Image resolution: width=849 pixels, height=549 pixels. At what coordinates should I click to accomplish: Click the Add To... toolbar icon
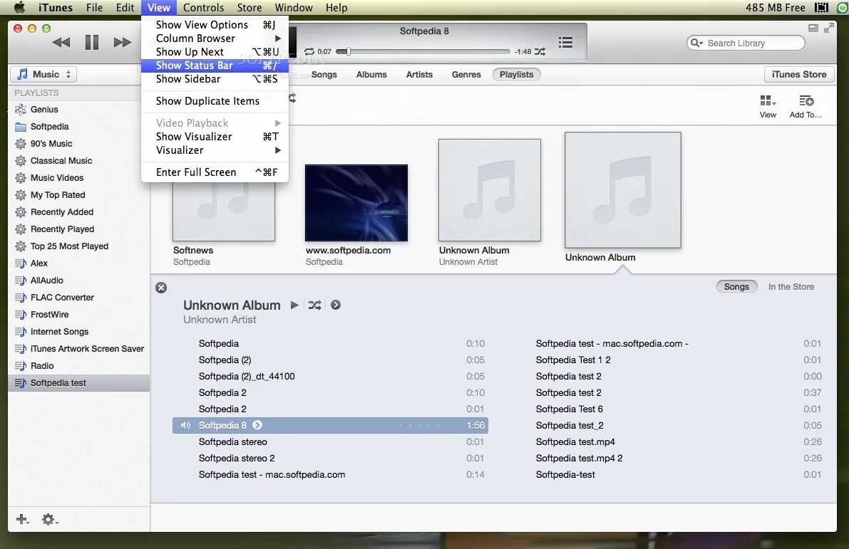(x=805, y=101)
